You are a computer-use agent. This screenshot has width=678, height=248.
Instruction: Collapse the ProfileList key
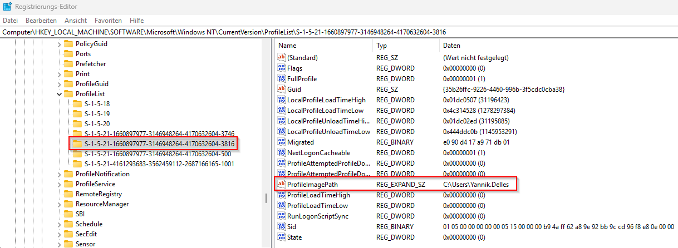click(x=60, y=94)
